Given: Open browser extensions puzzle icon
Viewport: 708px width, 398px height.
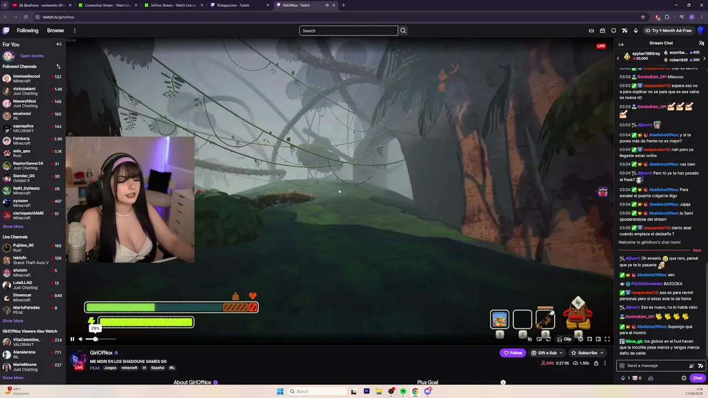Looking at the screenshot, I should (667, 17).
